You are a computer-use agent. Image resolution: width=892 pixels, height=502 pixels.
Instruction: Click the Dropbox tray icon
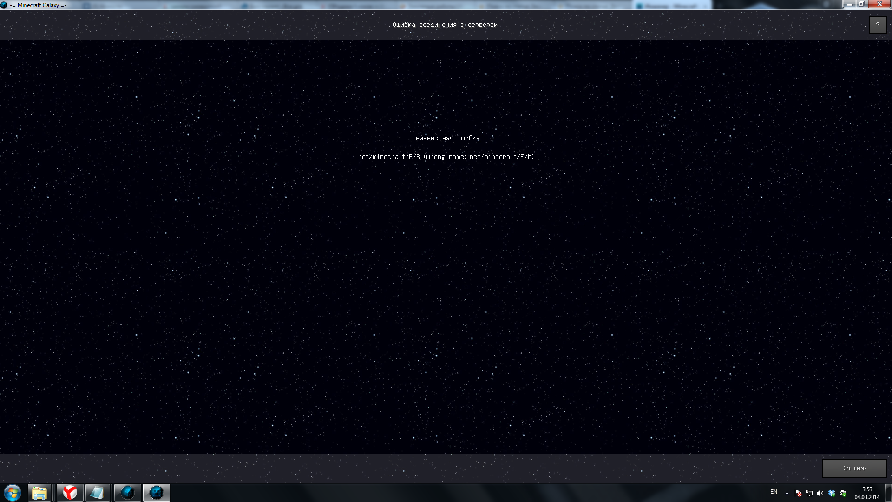(x=832, y=493)
